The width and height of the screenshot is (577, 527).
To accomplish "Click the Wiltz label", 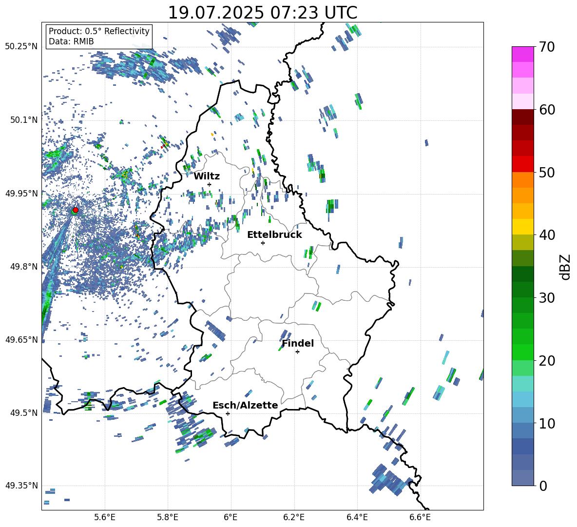I will 207,176.
